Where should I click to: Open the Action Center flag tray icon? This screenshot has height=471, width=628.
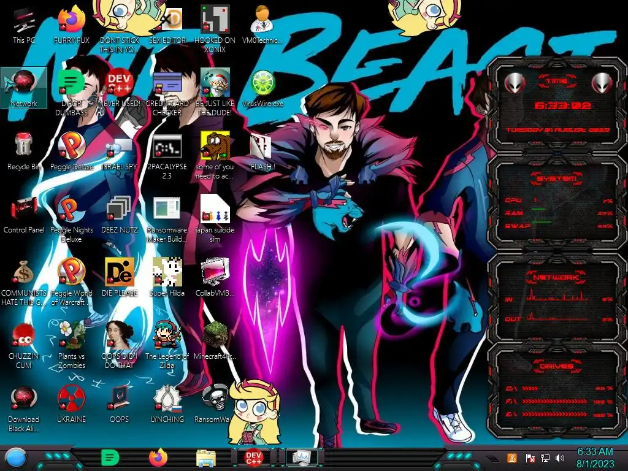530,458
